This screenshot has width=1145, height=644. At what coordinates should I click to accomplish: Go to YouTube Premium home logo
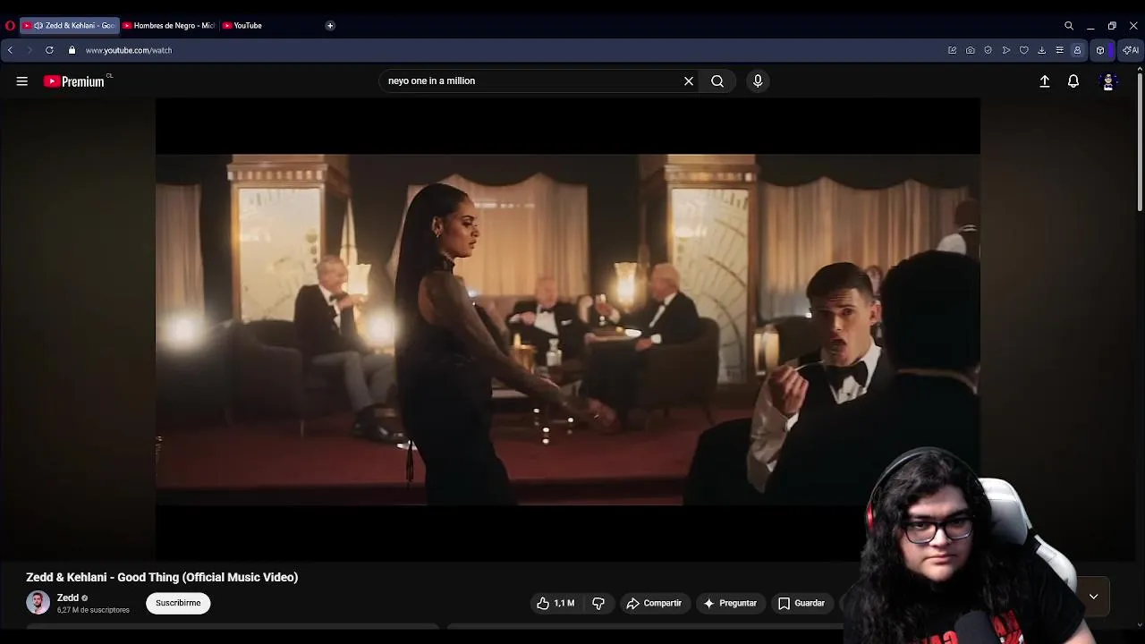pos(74,81)
